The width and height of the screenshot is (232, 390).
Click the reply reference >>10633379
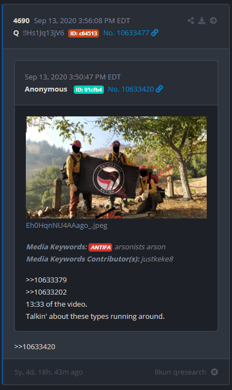(x=46, y=280)
